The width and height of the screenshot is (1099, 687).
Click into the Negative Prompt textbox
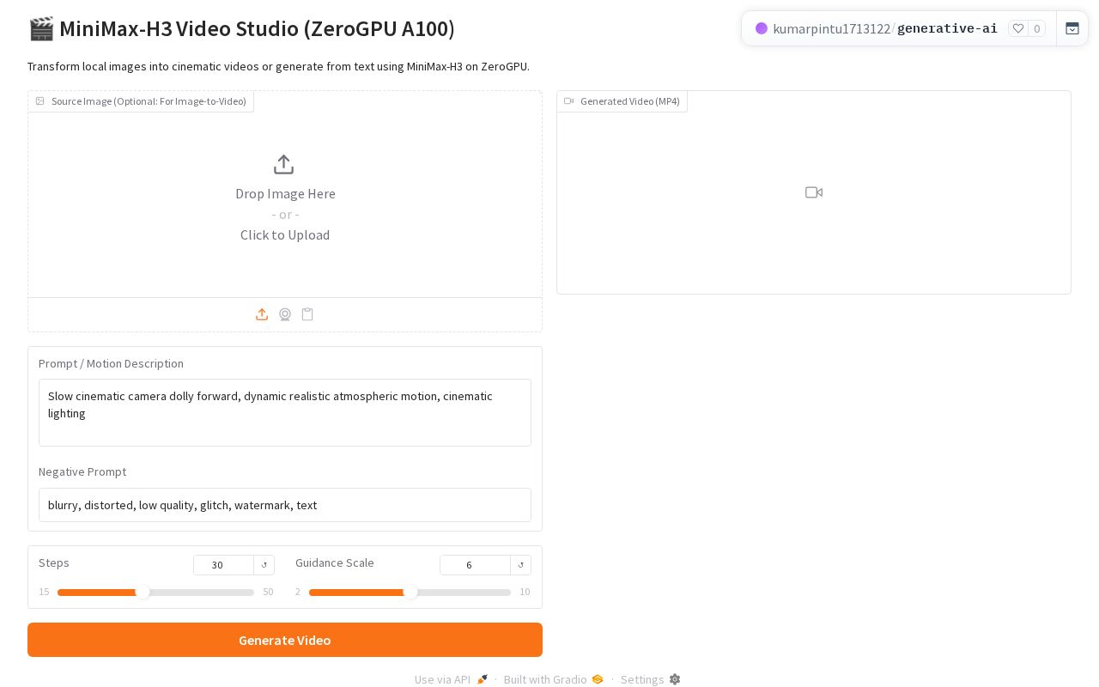pyautogui.click(x=285, y=505)
